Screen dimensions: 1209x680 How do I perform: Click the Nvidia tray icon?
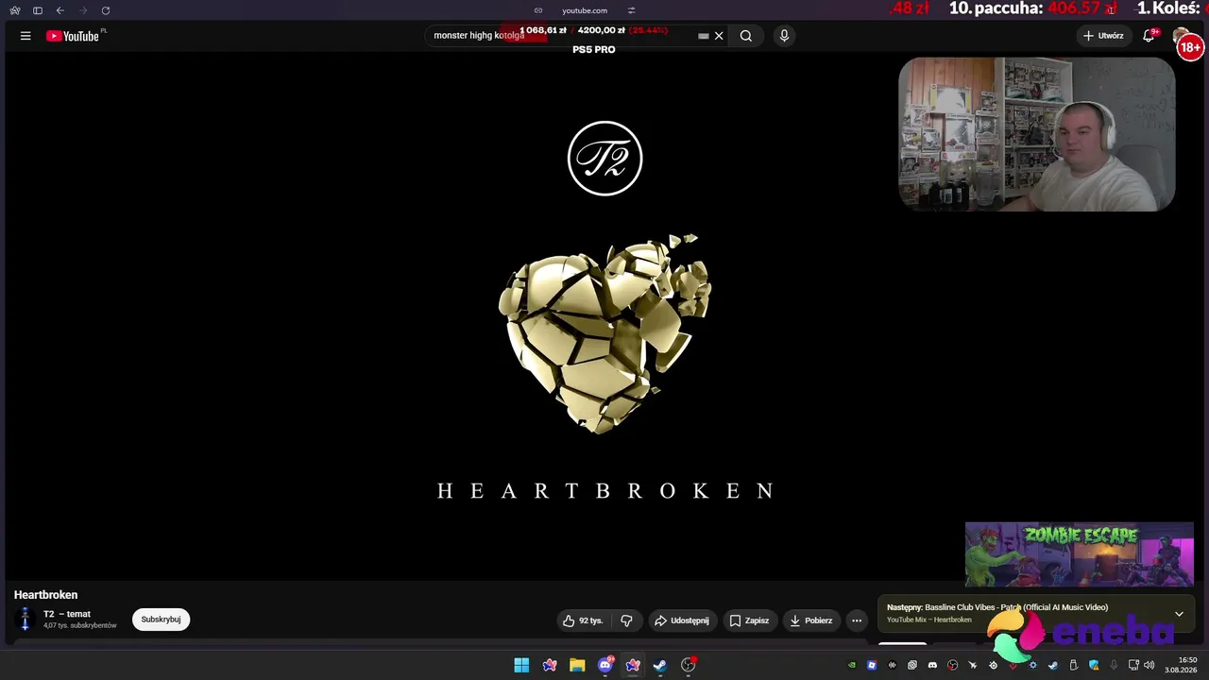tap(852, 665)
